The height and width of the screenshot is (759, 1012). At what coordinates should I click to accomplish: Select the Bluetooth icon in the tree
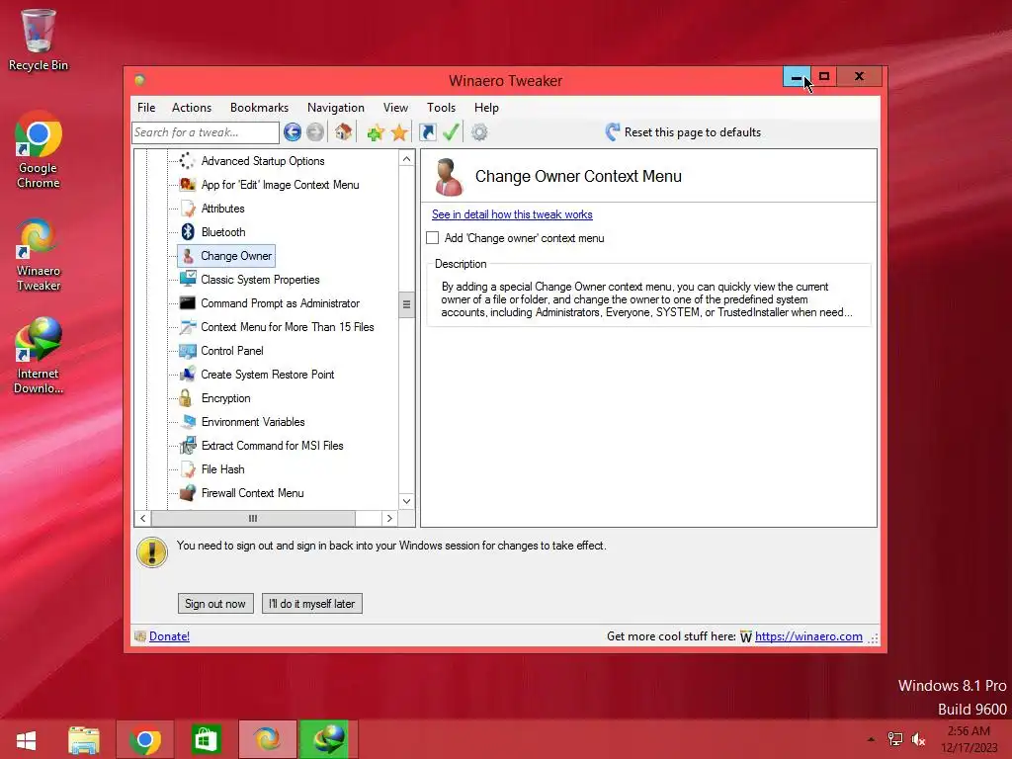(188, 231)
